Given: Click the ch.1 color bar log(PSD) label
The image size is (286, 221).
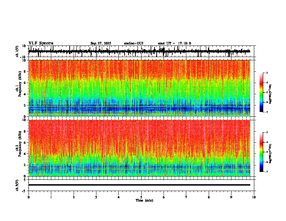Looking at the screenshot, I should (x=270, y=94).
